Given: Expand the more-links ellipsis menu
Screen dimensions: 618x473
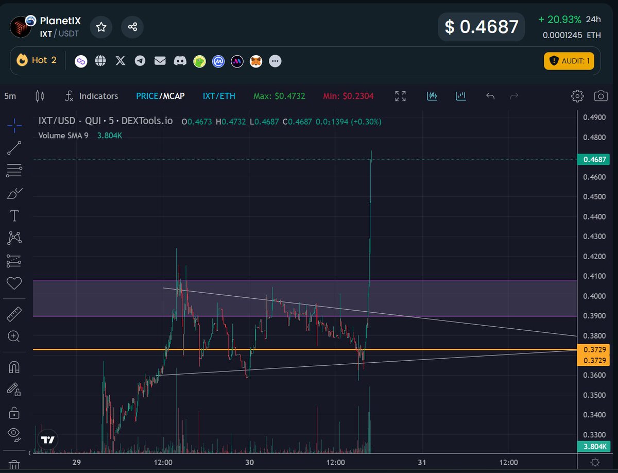Looking at the screenshot, I should pos(275,61).
